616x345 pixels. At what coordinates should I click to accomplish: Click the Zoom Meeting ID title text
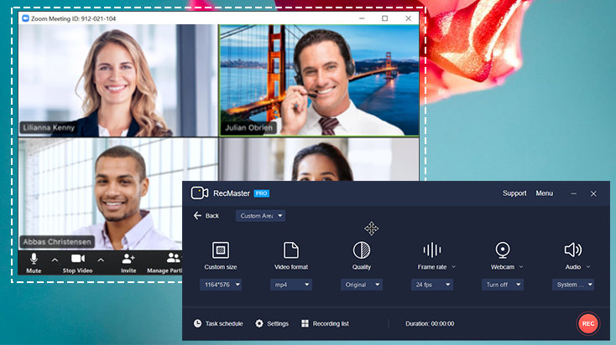(x=74, y=18)
